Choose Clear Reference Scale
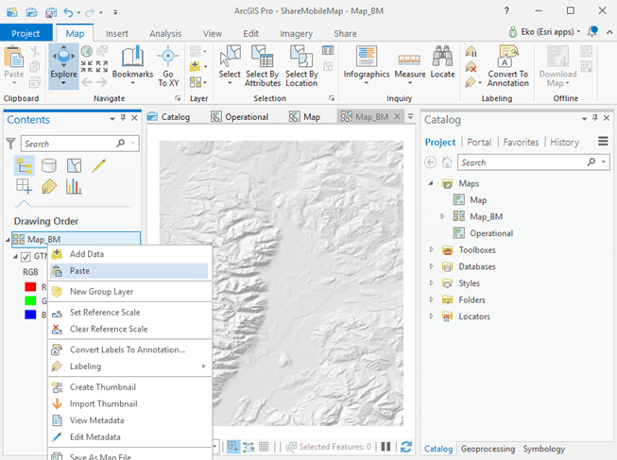Viewport: 617px width, 460px height. pyautogui.click(x=129, y=329)
